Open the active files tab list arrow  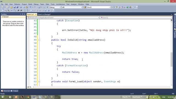coord(171,15)
